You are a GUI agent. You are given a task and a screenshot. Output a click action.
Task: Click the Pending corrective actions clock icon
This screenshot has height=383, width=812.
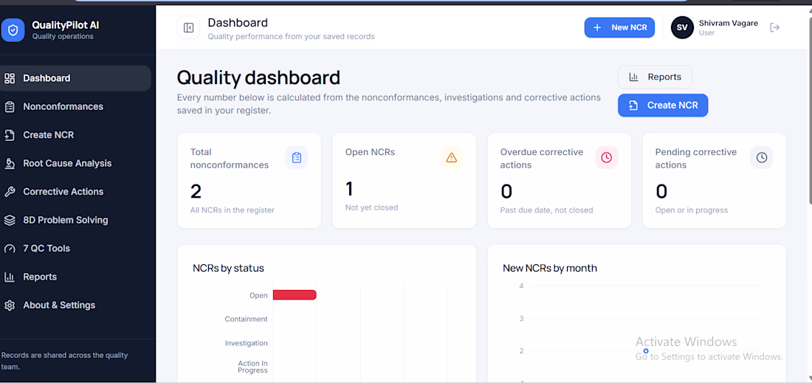[761, 157]
